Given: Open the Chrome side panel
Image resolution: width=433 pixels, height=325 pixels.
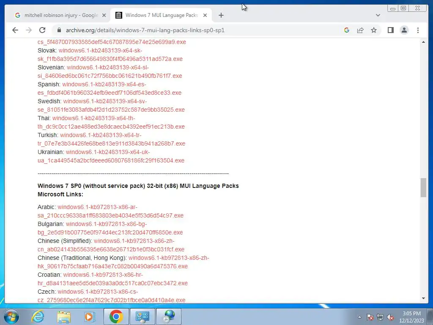Looking at the screenshot, I should pos(390,30).
